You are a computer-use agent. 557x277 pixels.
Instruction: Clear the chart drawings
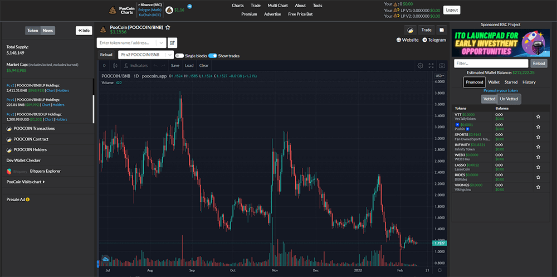point(204,65)
